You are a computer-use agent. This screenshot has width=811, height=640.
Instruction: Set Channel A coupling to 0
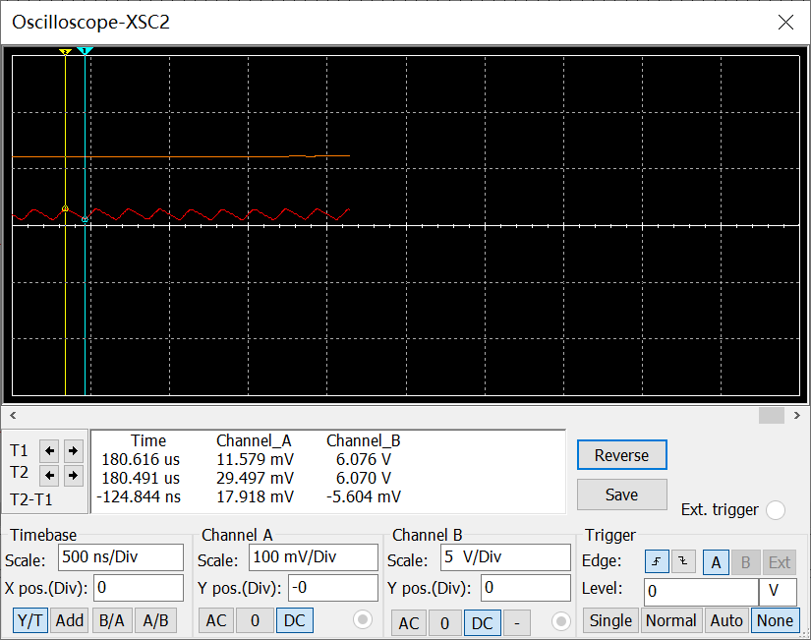255,620
